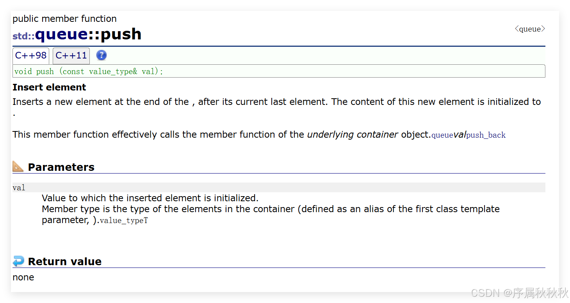This screenshot has height=303, width=570.
Task: Select the gray 'val' parameter row
Action: click(279, 188)
